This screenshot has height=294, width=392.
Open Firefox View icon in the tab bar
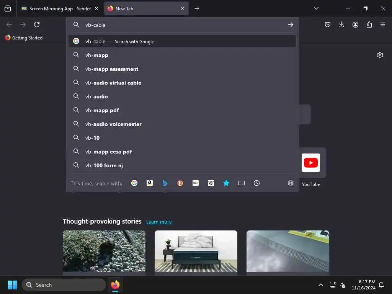(x=8, y=9)
